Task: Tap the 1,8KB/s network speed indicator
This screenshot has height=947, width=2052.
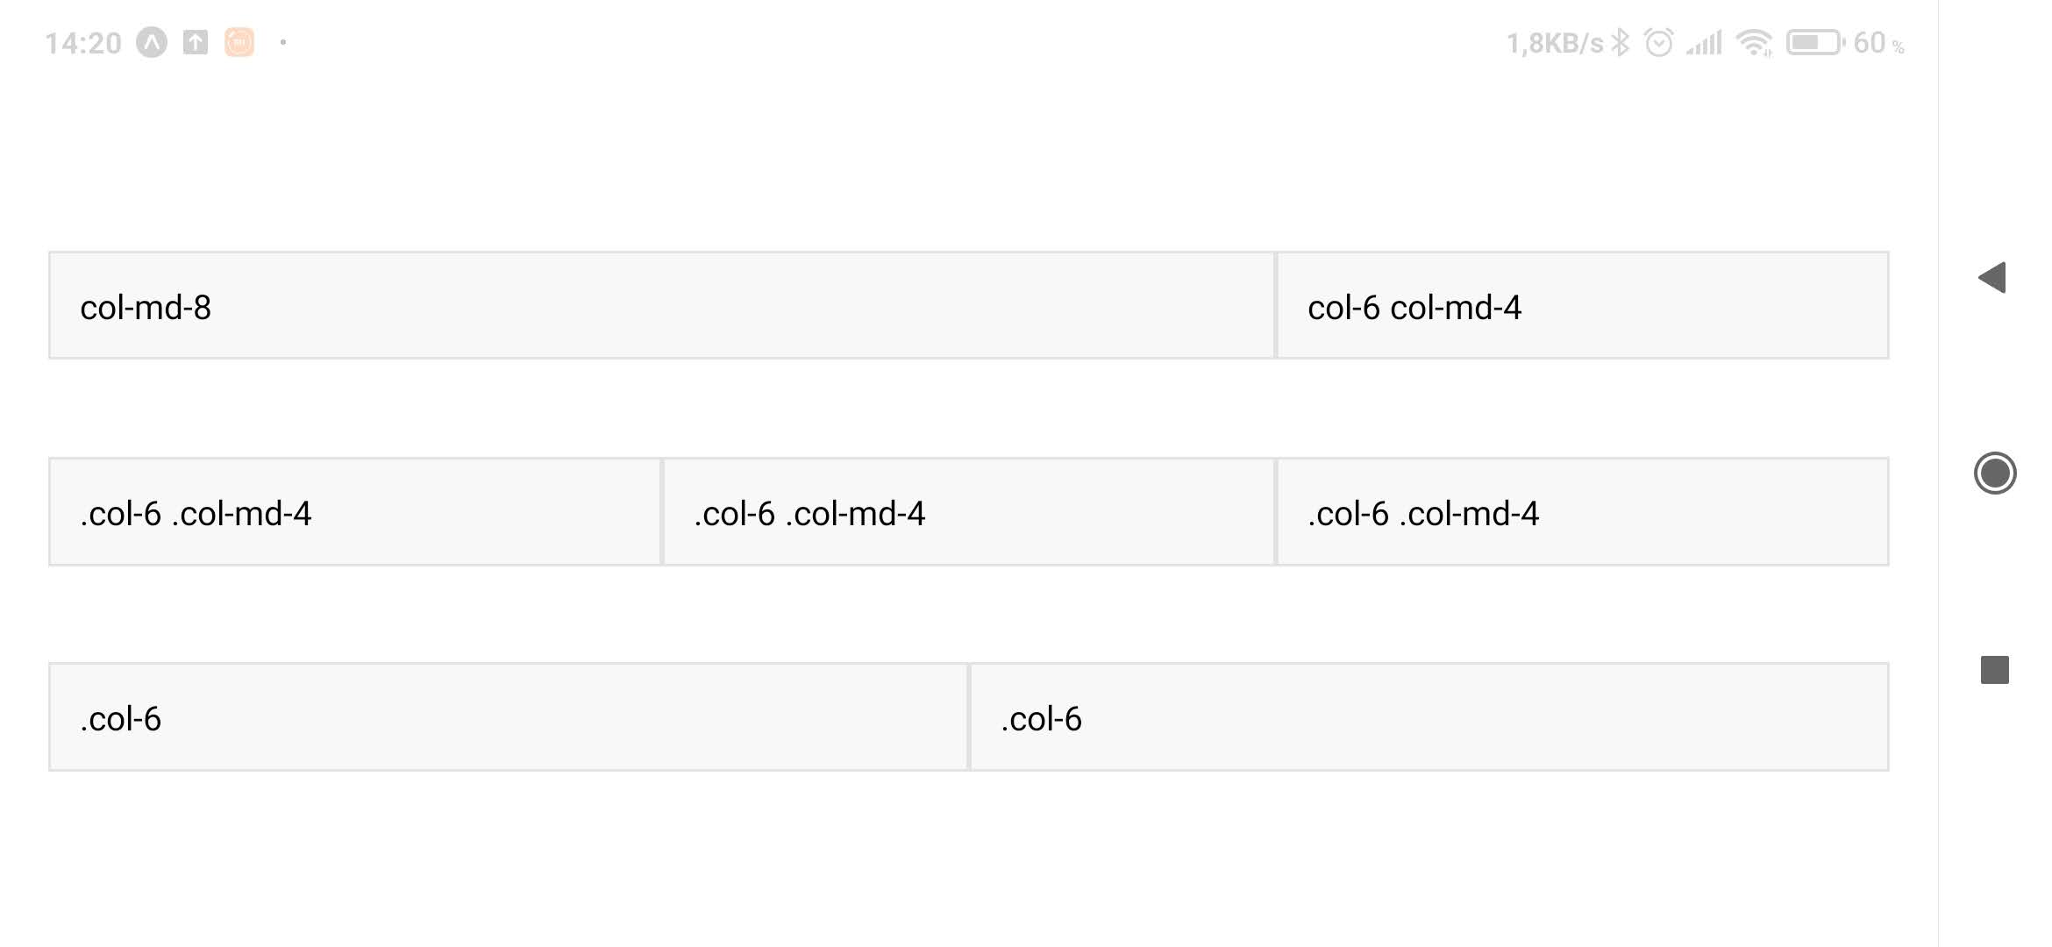Action: coord(1554,43)
